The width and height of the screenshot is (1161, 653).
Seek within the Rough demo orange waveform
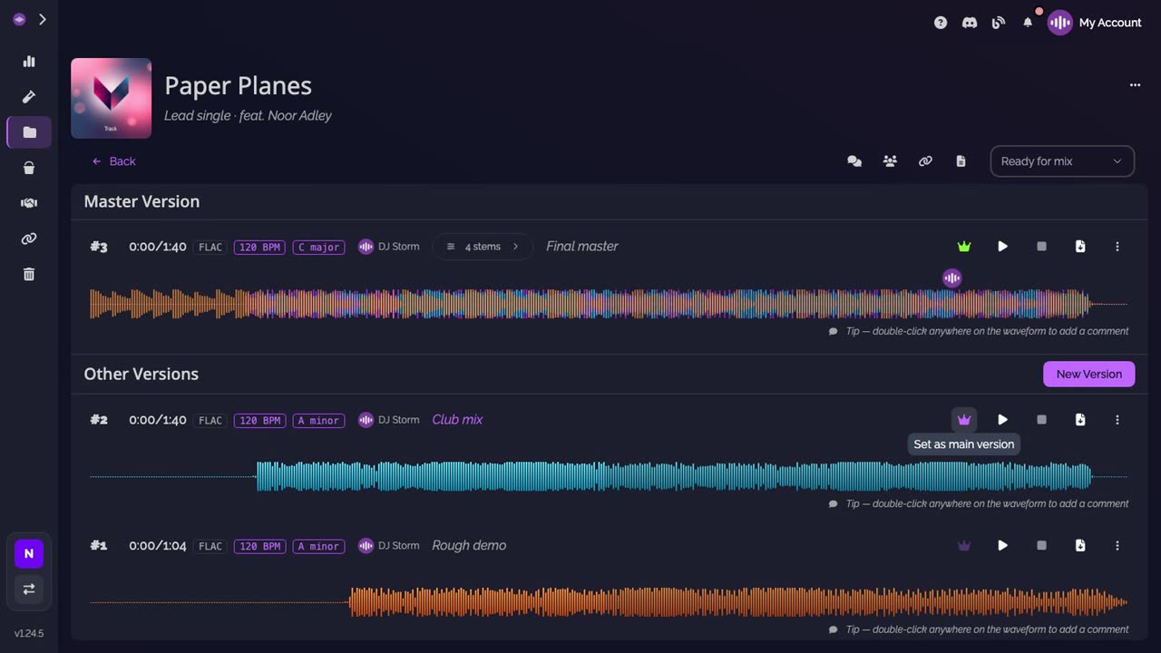tap(609, 602)
